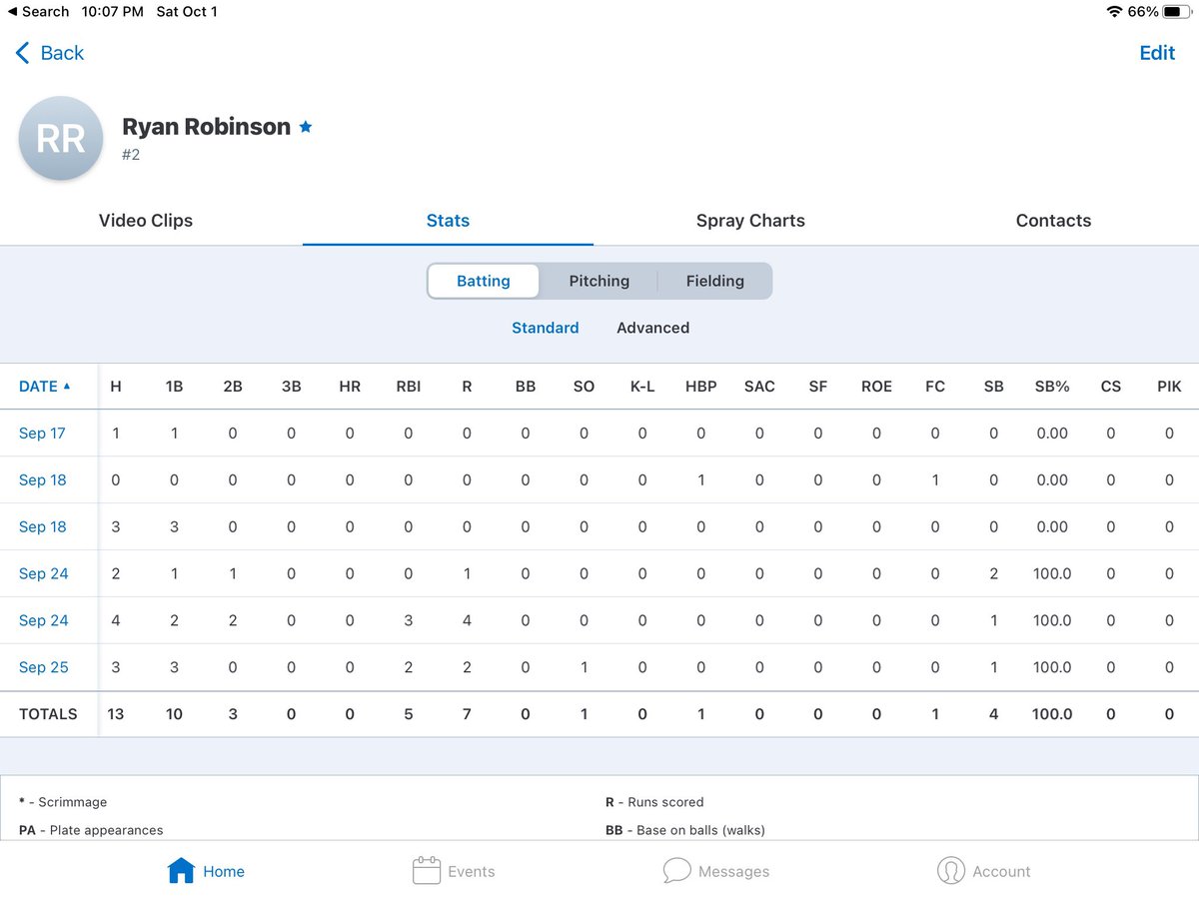Tap the Back chevron arrow icon
This screenshot has height=899, width=1199.
[x=22, y=53]
